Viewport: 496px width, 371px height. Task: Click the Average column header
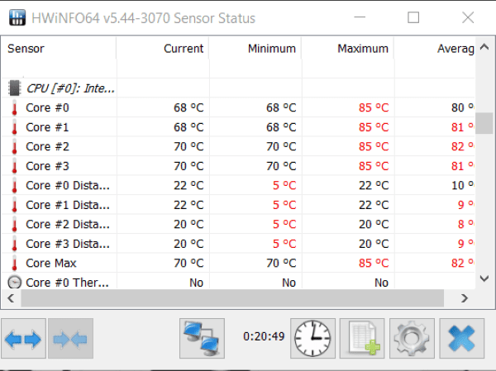[435, 49]
